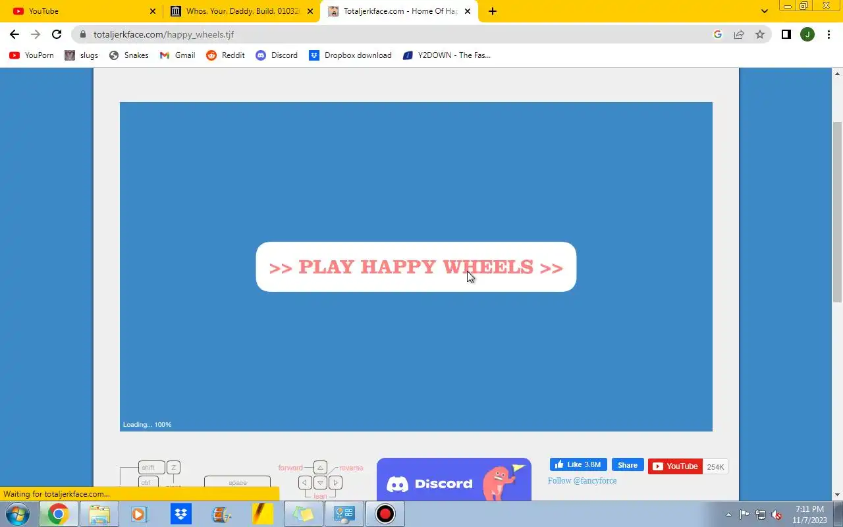Click the browser forward arrow
The width and height of the screenshot is (843, 527).
pyautogui.click(x=36, y=34)
